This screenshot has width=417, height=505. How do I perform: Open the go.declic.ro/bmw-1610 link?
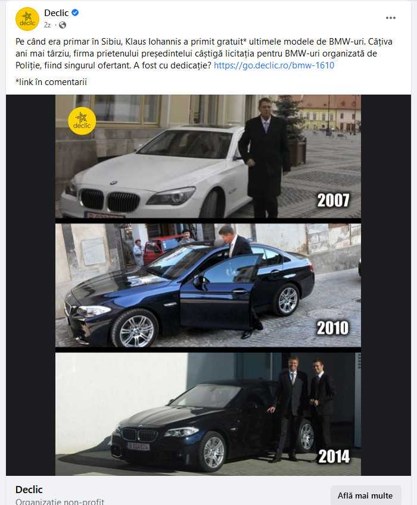click(274, 65)
